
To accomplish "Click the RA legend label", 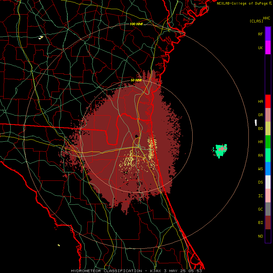I will [x=260, y=155].
